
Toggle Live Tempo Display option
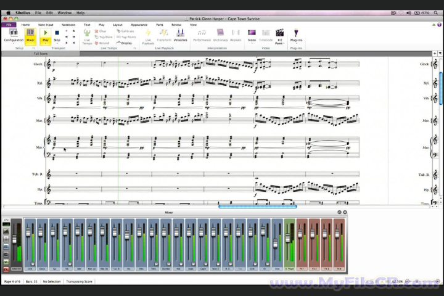[x=124, y=43]
